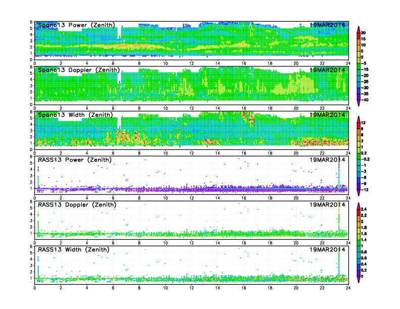Click the '1.8' label on the bottom colorbar
This screenshot has width=400, height=309.
[364, 227]
